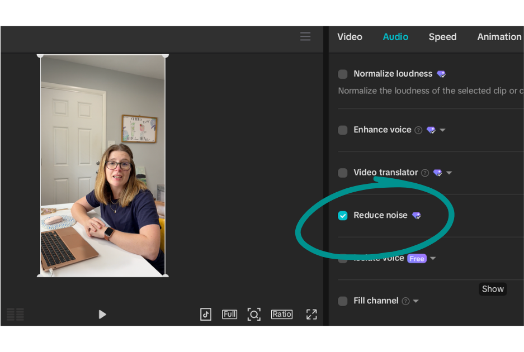Image resolution: width=524 pixels, height=352 pixels.
Task: Click the Show button
Action: pos(493,289)
